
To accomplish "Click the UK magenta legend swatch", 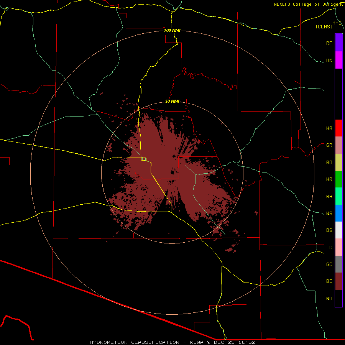I will (x=338, y=60).
